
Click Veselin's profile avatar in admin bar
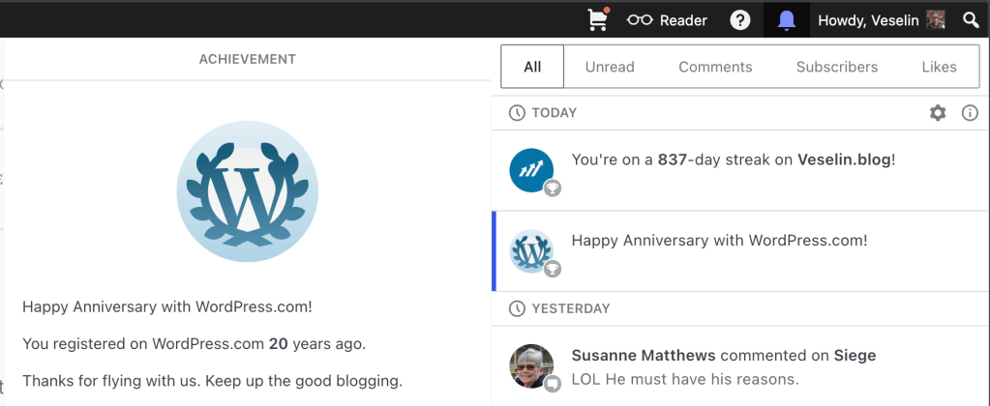(936, 20)
